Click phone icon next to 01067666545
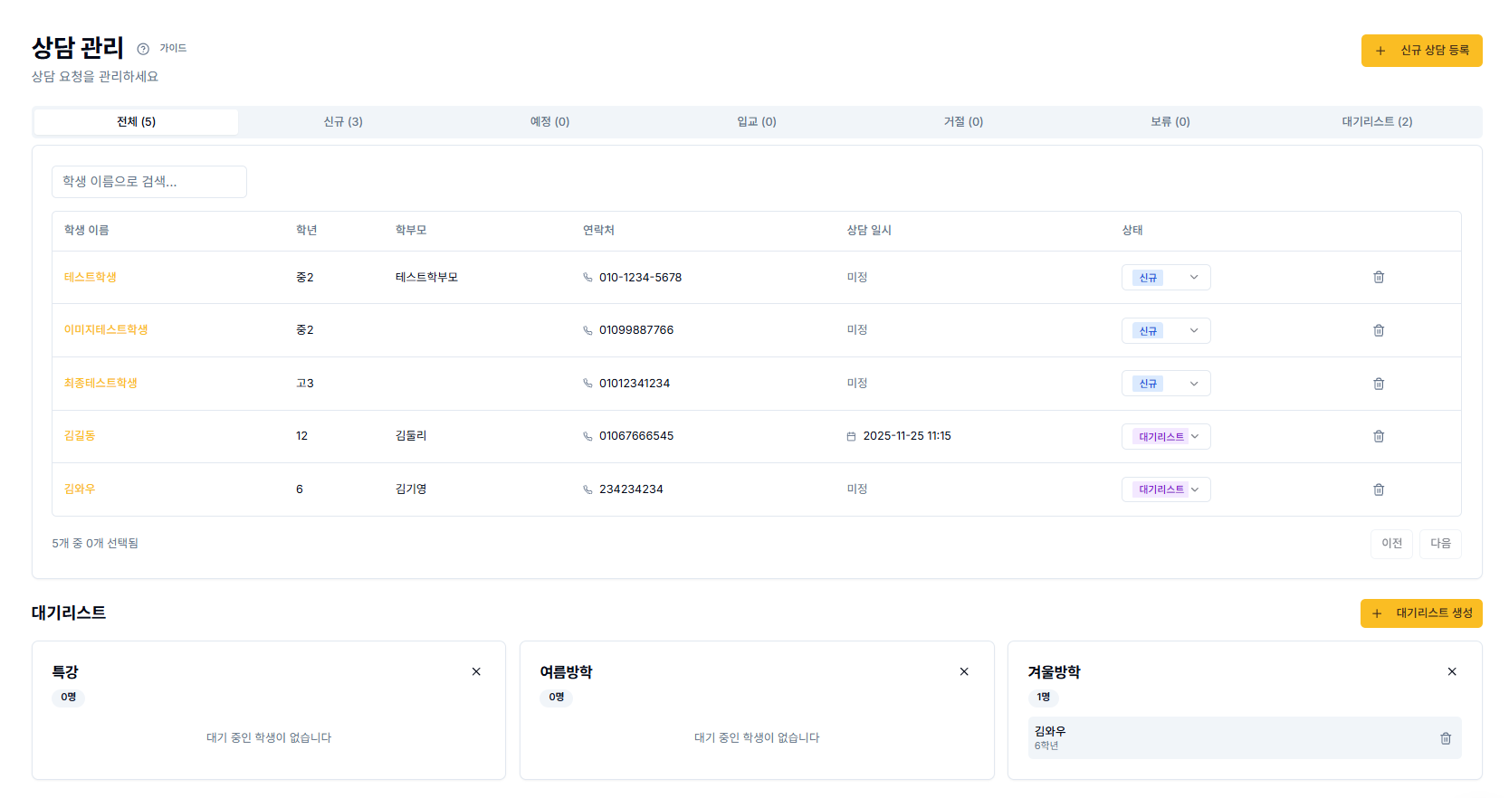The width and height of the screenshot is (1509, 798). (x=587, y=436)
